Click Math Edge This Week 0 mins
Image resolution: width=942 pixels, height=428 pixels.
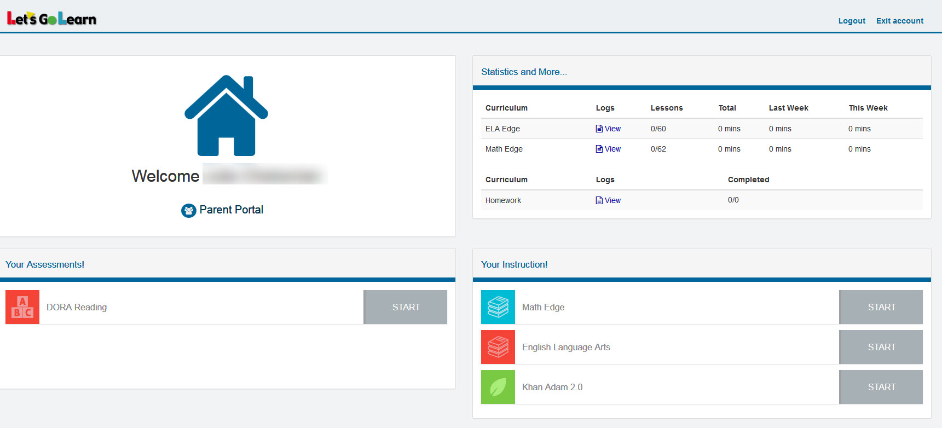[859, 149]
